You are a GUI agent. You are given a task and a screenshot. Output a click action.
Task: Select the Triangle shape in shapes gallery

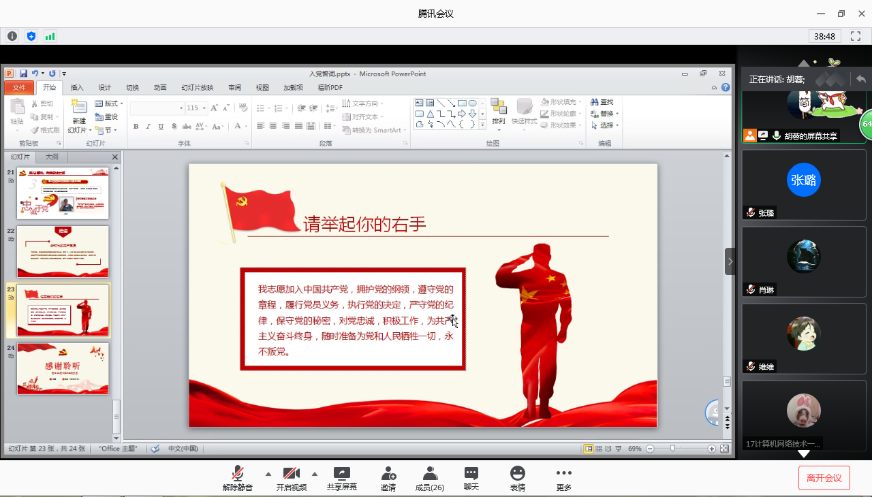[430, 114]
